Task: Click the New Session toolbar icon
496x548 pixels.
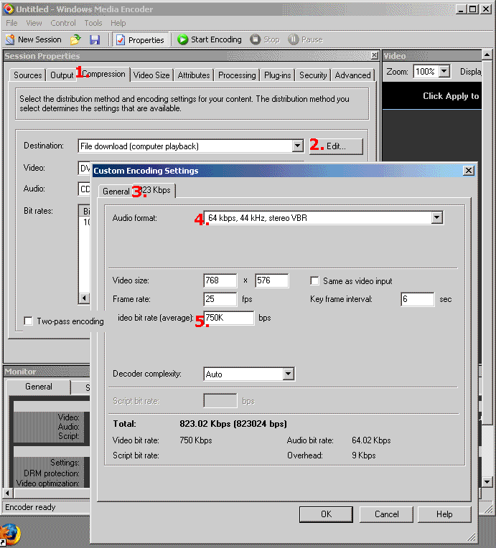Action: [10, 39]
